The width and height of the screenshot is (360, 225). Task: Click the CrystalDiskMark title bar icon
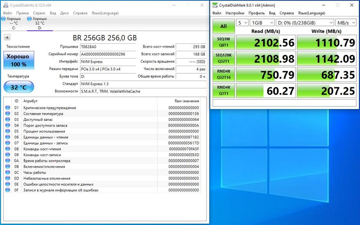[x=216, y=5]
